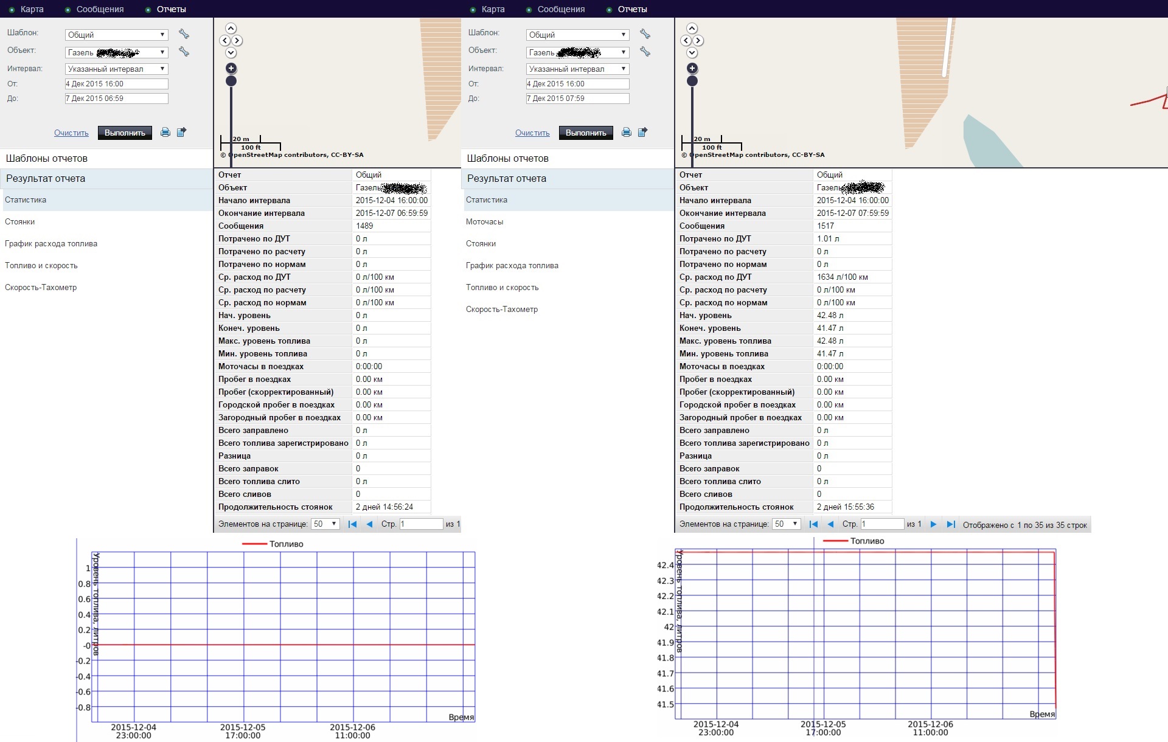
Task: Jump to first page in left table
Action: point(352,524)
